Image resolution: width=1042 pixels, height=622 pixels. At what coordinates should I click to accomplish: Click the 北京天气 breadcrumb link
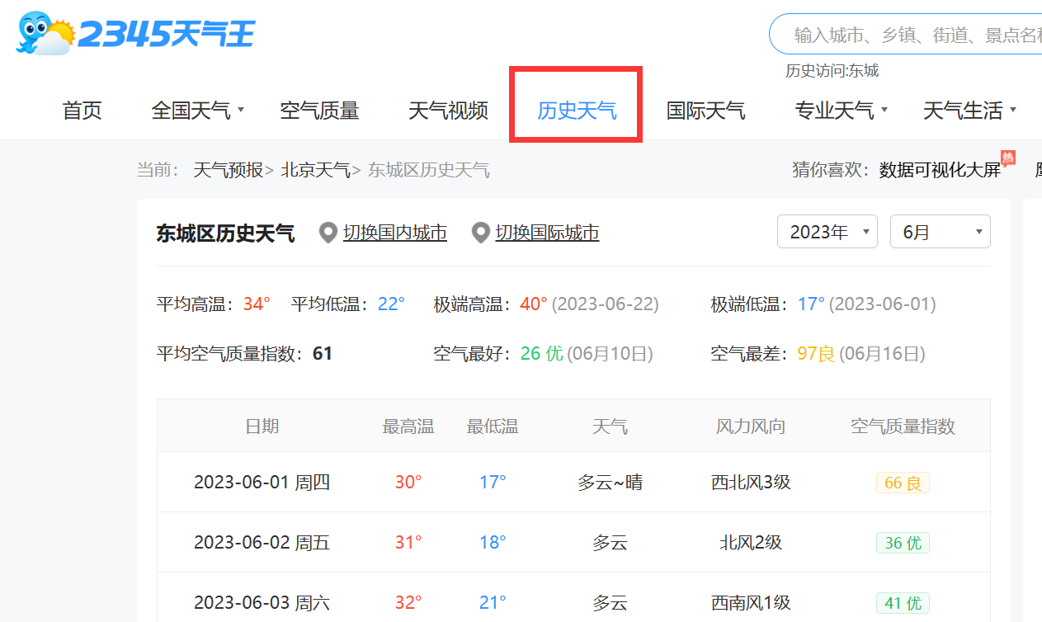(316, 170)
